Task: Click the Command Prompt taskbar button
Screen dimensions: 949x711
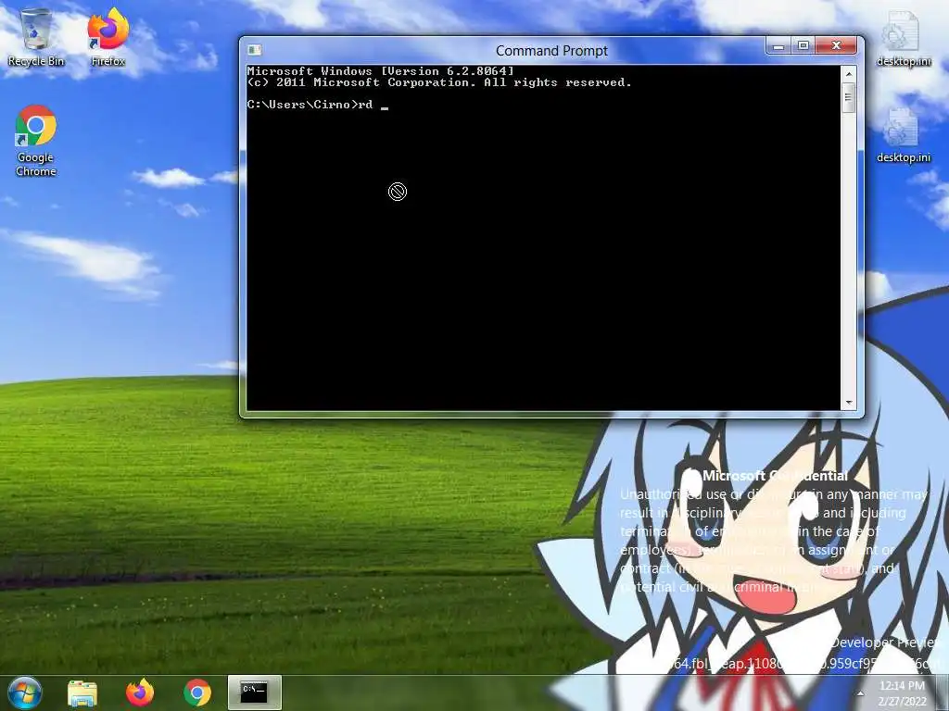Action: click(254, 692)
